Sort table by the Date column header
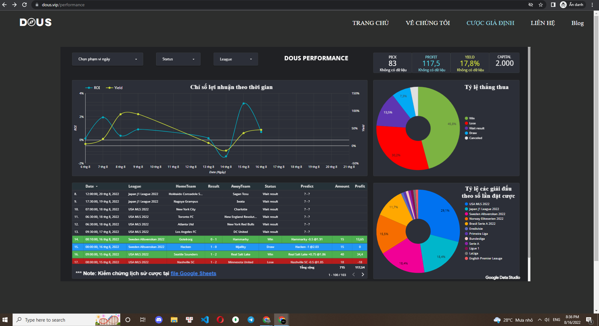This screenshot has height=326, width=599. click(x=90, y=186)
